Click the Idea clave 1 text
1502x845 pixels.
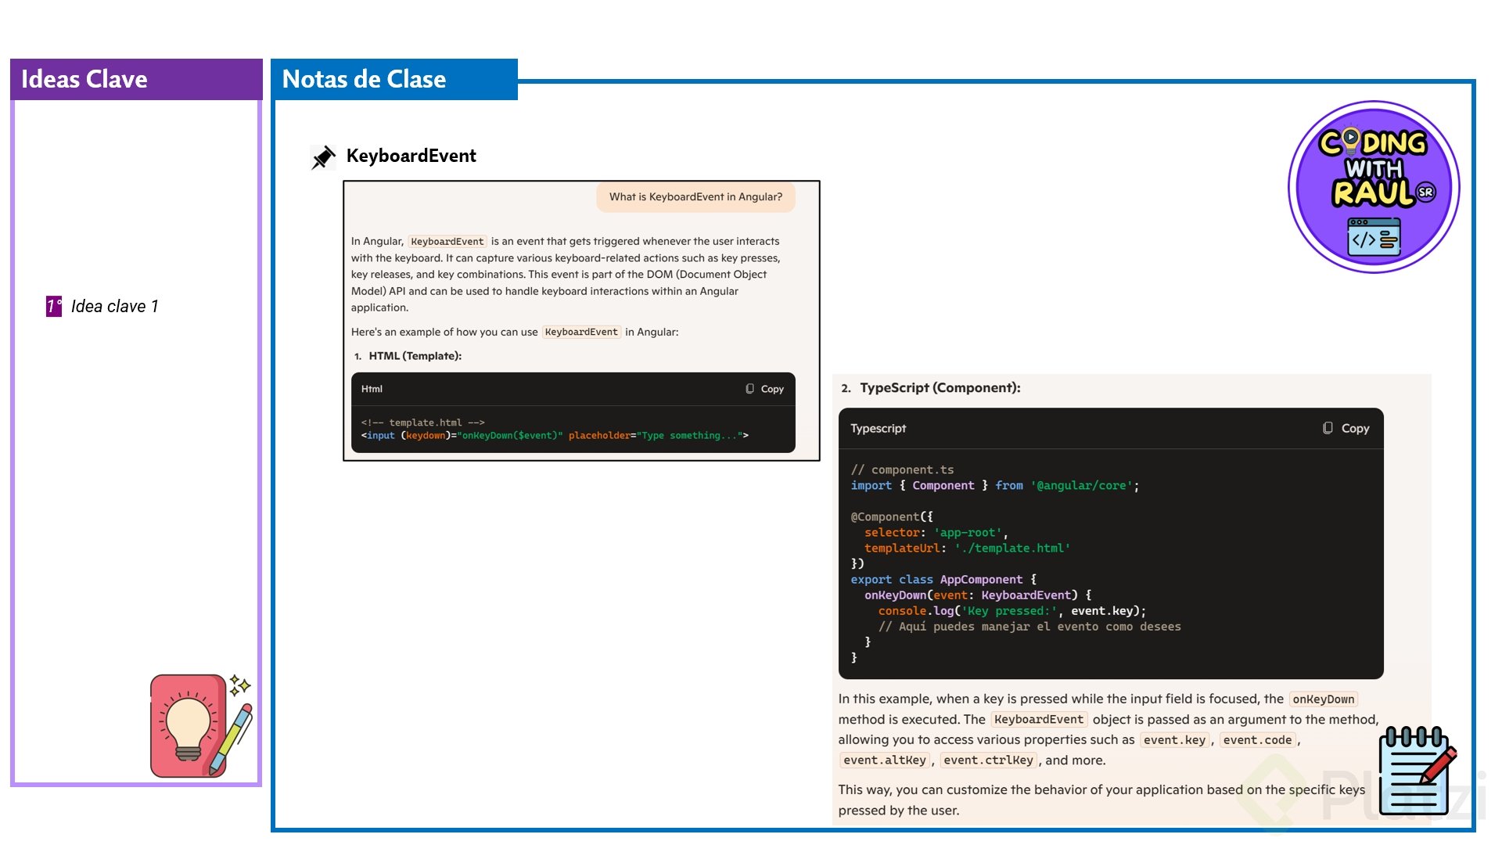tap(114, 306)
